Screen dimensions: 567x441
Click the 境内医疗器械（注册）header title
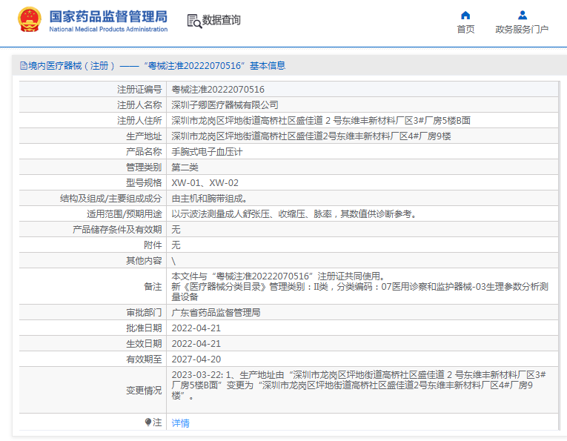pos(72,66)
